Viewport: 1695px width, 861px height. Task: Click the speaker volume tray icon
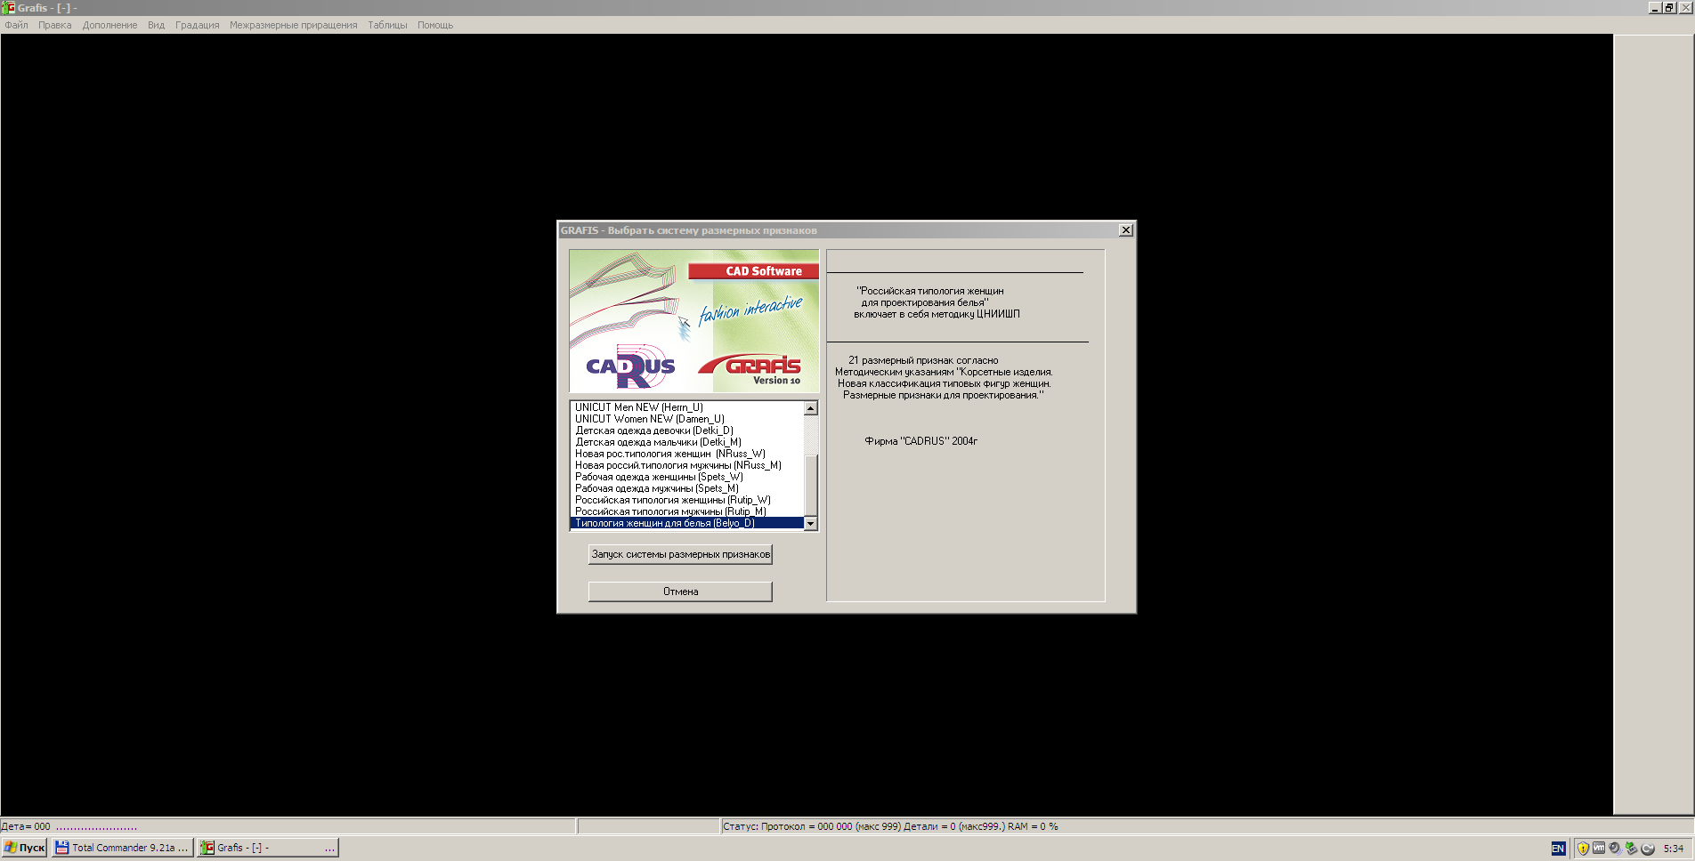(x=1615, y=849)
